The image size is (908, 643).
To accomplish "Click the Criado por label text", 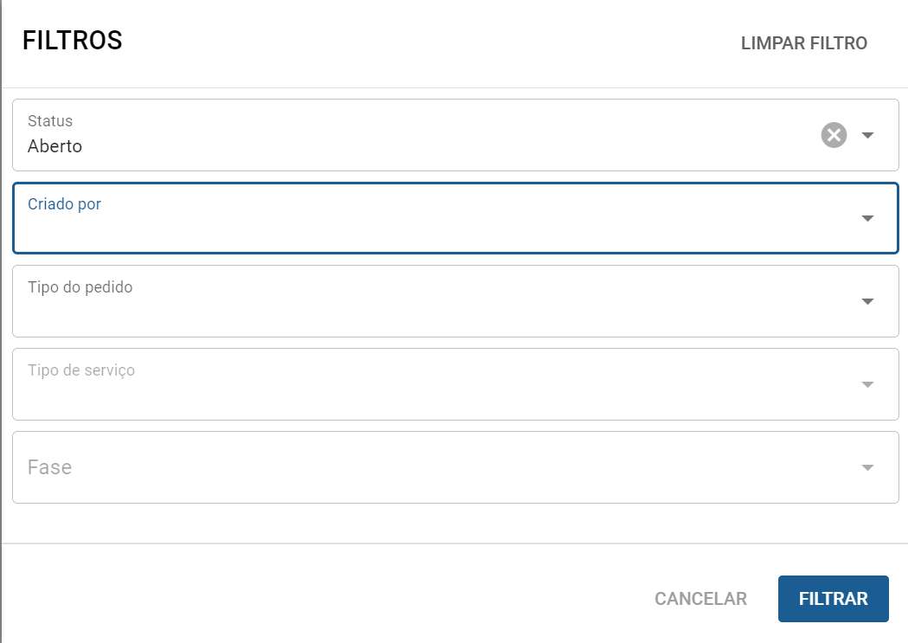I will tap(64, 204).
